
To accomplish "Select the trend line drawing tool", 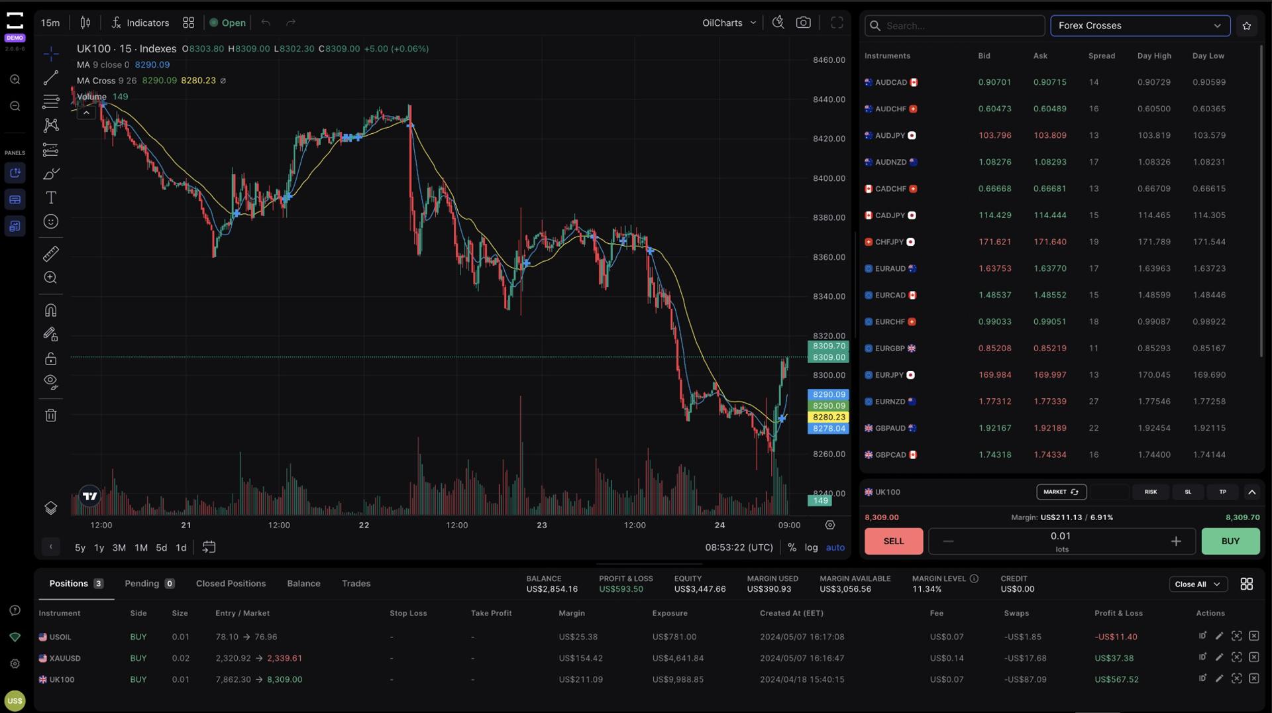I will pos(51,78).
